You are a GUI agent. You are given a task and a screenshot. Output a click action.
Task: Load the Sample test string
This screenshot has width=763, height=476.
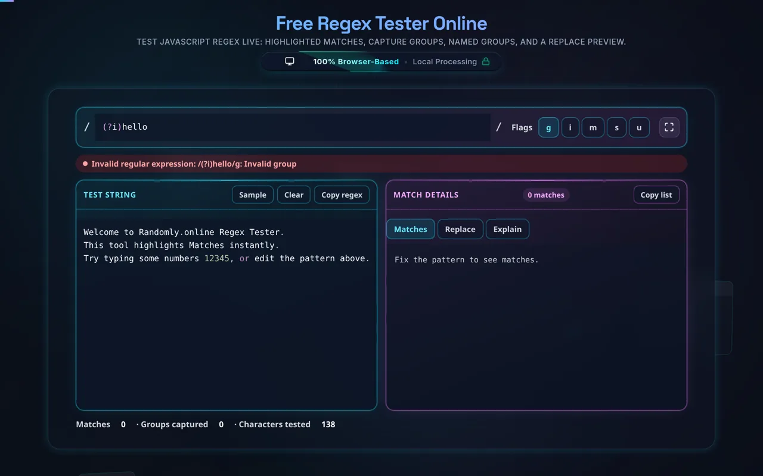(x=253, y=195)
